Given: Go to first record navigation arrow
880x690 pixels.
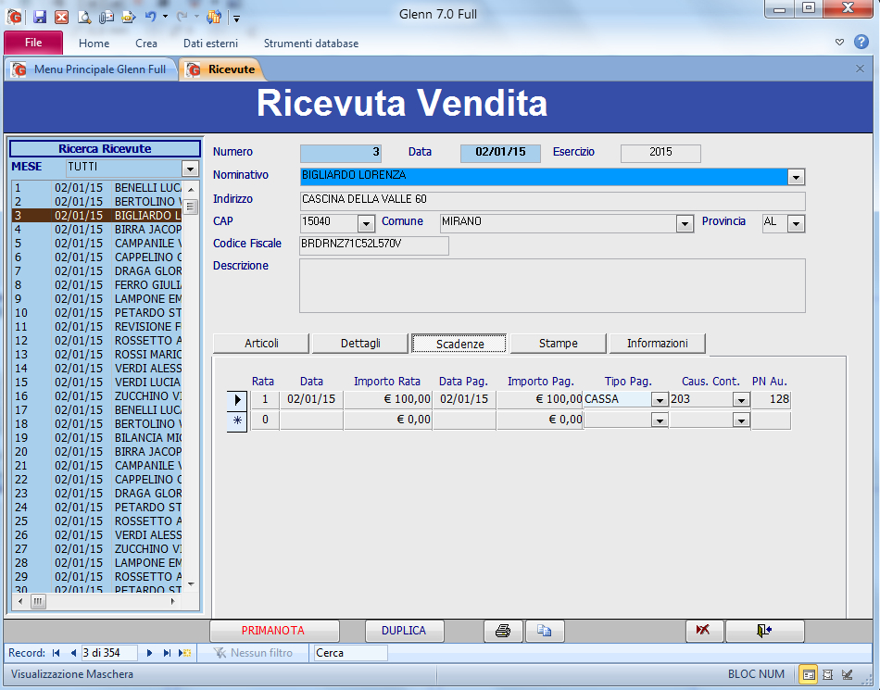Looking at the screenshot, I should (x=56, y=653).
